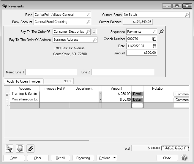Open attachments with the paperclip icon
194x164 pixels.
click(30, 148)
